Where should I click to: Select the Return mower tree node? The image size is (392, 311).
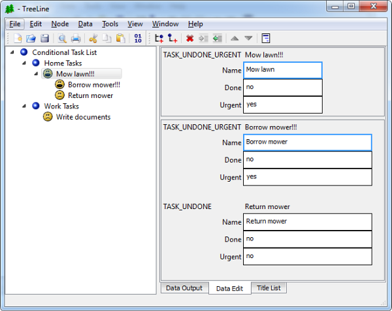pos(91,95)
